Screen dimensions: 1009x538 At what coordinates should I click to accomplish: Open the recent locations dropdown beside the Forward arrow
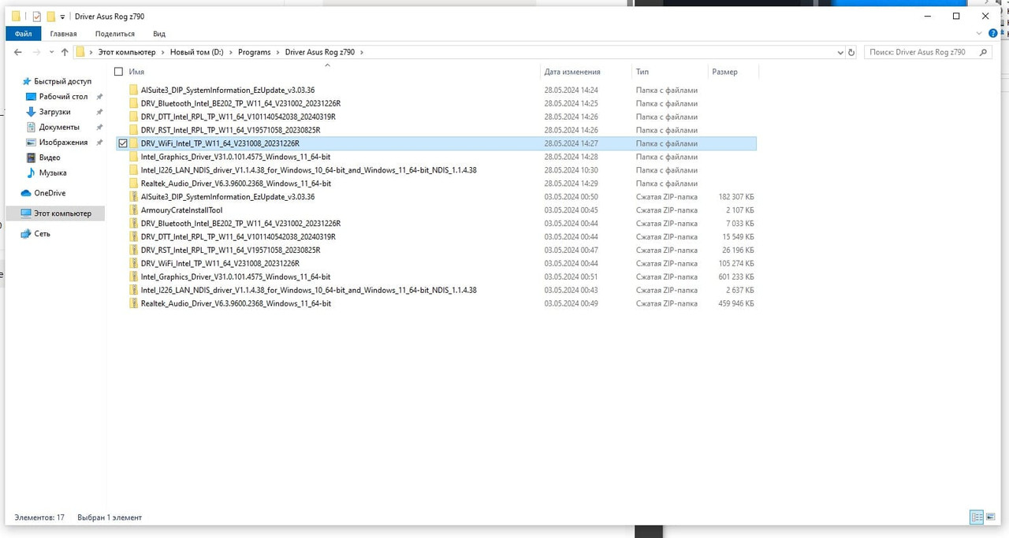click(x=51, y=52)
